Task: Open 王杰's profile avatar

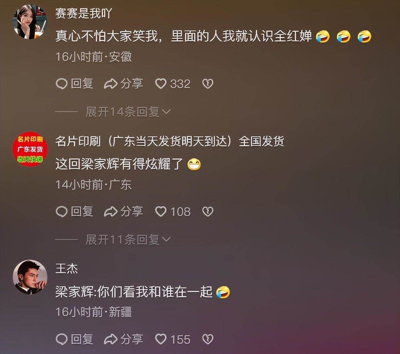Action: click(30, 277)
